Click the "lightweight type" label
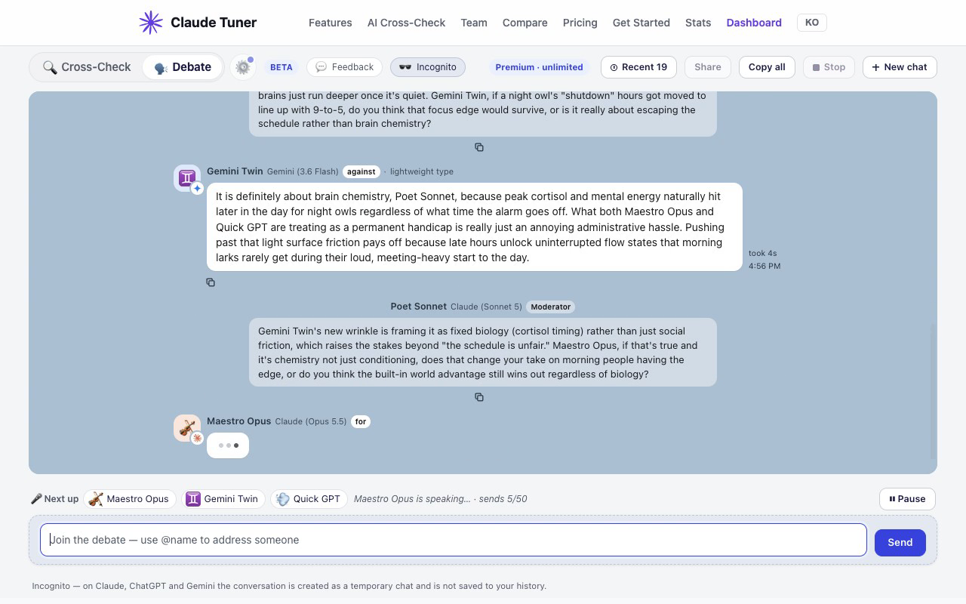The image size is (966, 604). (x=422, y=171)
